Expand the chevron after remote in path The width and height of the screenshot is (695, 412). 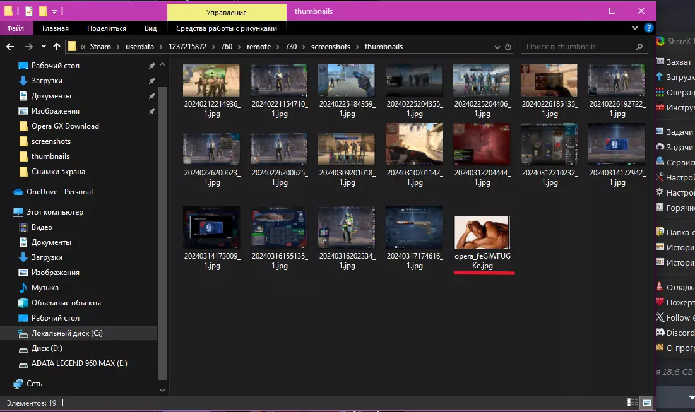[x=278, y=47]
